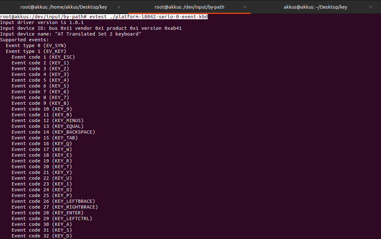Click the KEY_LEFTBRACE event code line
Viewport: 381px width, 239px height.
[53, 201]
